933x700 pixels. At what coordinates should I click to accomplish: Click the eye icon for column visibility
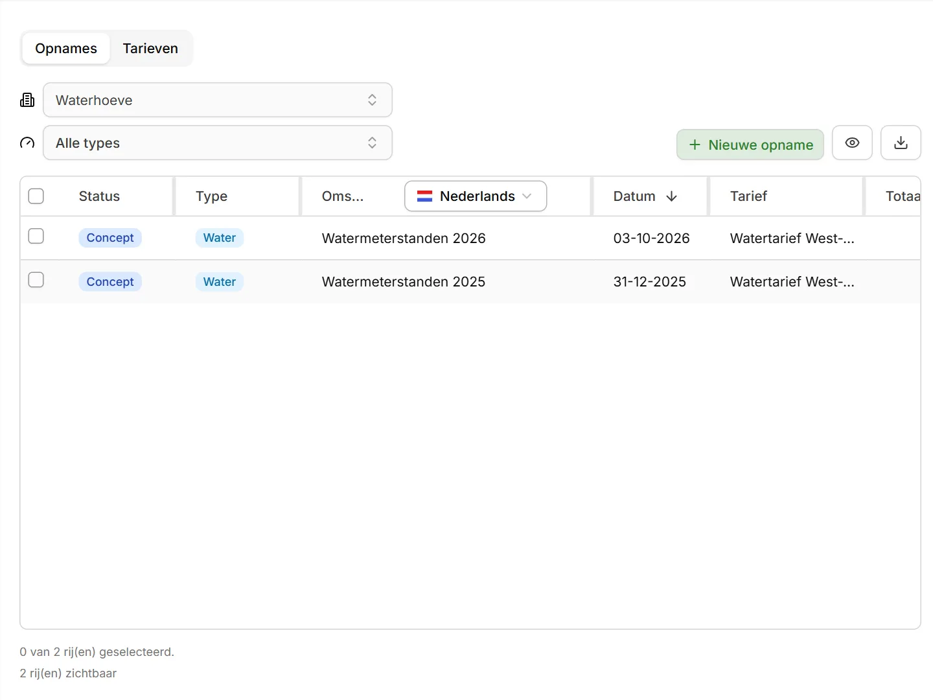[852, 143]
